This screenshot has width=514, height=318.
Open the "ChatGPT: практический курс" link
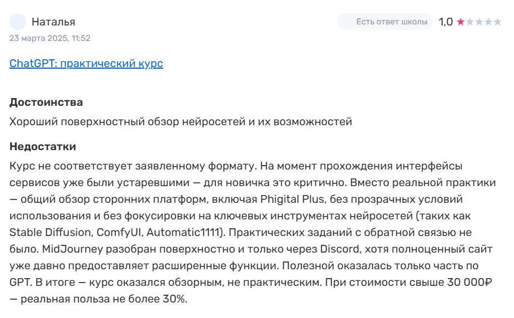[86, 63]
